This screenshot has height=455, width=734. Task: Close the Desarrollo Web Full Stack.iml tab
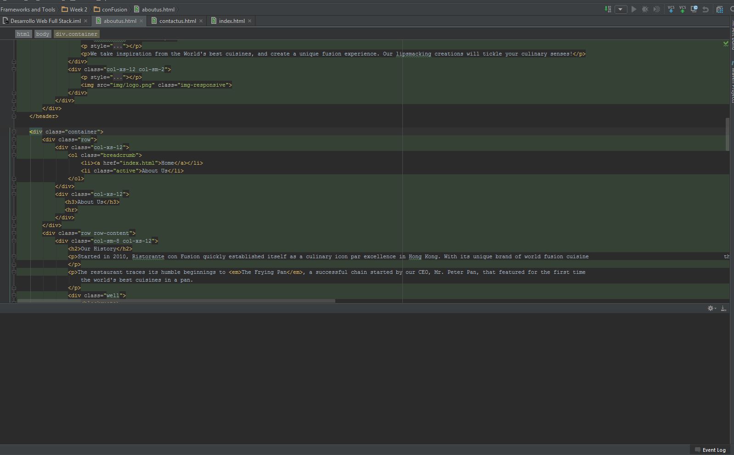tap(85, 21)
